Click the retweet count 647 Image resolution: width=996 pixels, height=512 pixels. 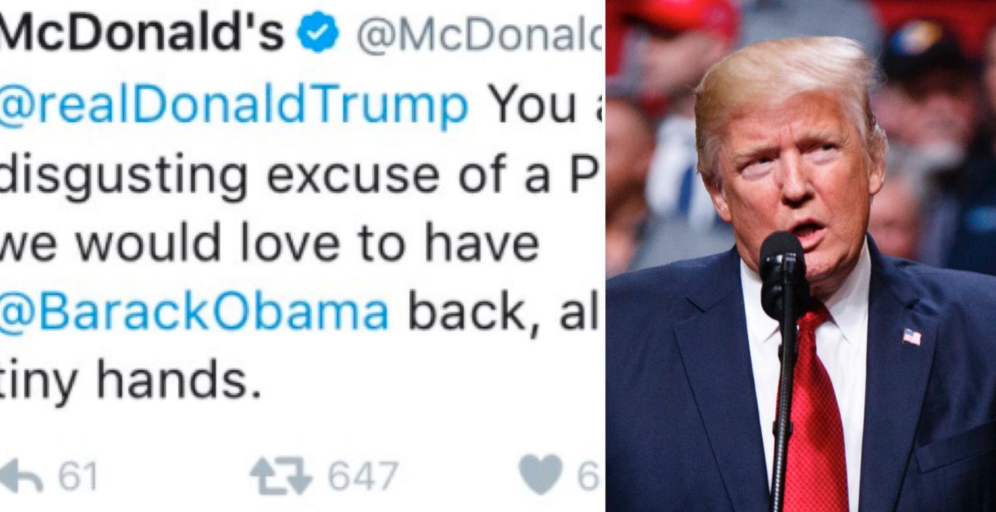[x=363, y=477]
